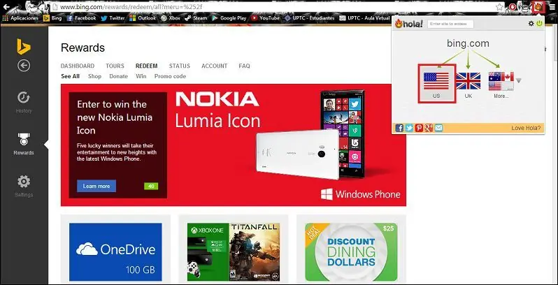This screenshot has width=558, height=285.
Task: Click the Learn more button
Action: (96, 186)
